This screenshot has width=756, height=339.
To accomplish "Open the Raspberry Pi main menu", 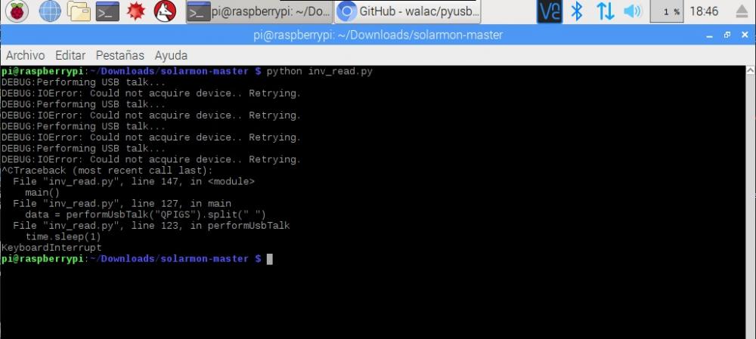I will click(17, 11).
